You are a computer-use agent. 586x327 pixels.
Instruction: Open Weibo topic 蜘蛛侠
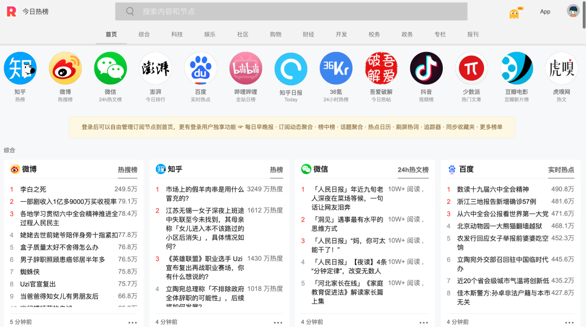pyautogui.click(x=30, y=272)
